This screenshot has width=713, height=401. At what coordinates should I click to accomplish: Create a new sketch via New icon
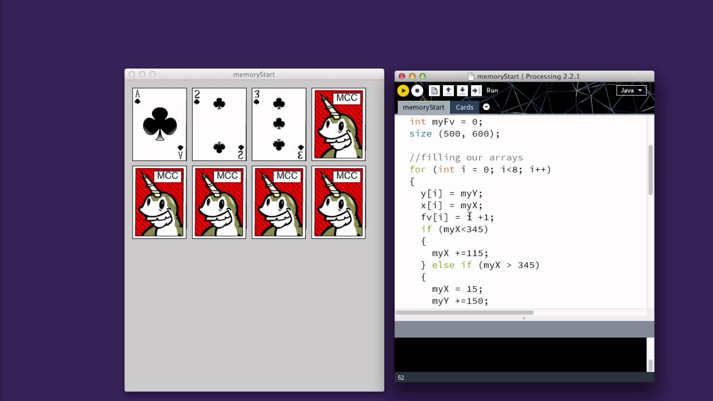434,90
